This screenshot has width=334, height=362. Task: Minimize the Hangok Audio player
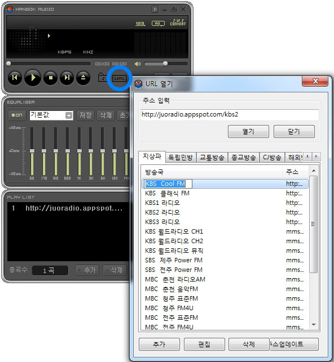pos(165,10)
